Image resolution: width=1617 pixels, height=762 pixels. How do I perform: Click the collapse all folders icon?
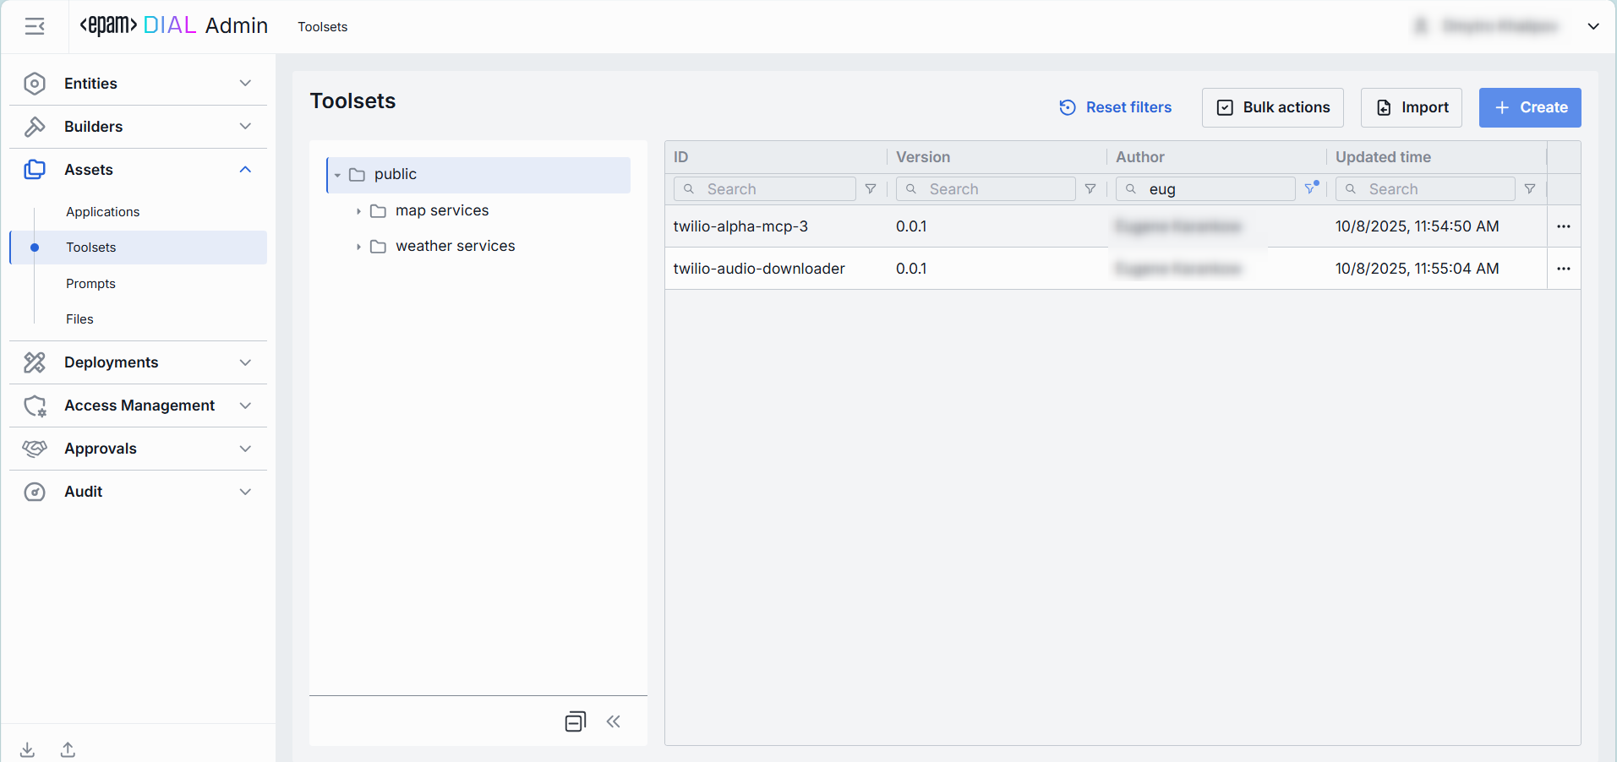point(575,721)
